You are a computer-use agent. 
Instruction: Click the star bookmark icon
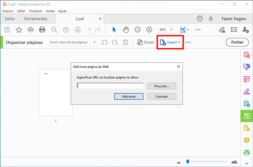pyautogui.click(x=19, y=30)
